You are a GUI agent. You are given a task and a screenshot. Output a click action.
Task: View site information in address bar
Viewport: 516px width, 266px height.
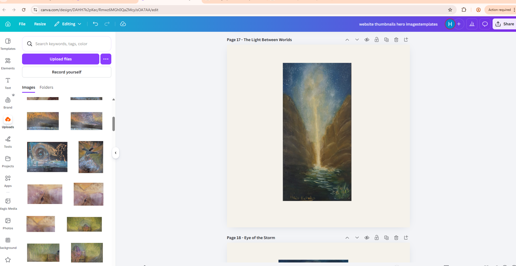coord(35,10)
